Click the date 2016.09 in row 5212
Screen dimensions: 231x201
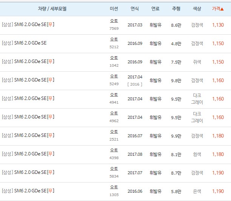135,43
